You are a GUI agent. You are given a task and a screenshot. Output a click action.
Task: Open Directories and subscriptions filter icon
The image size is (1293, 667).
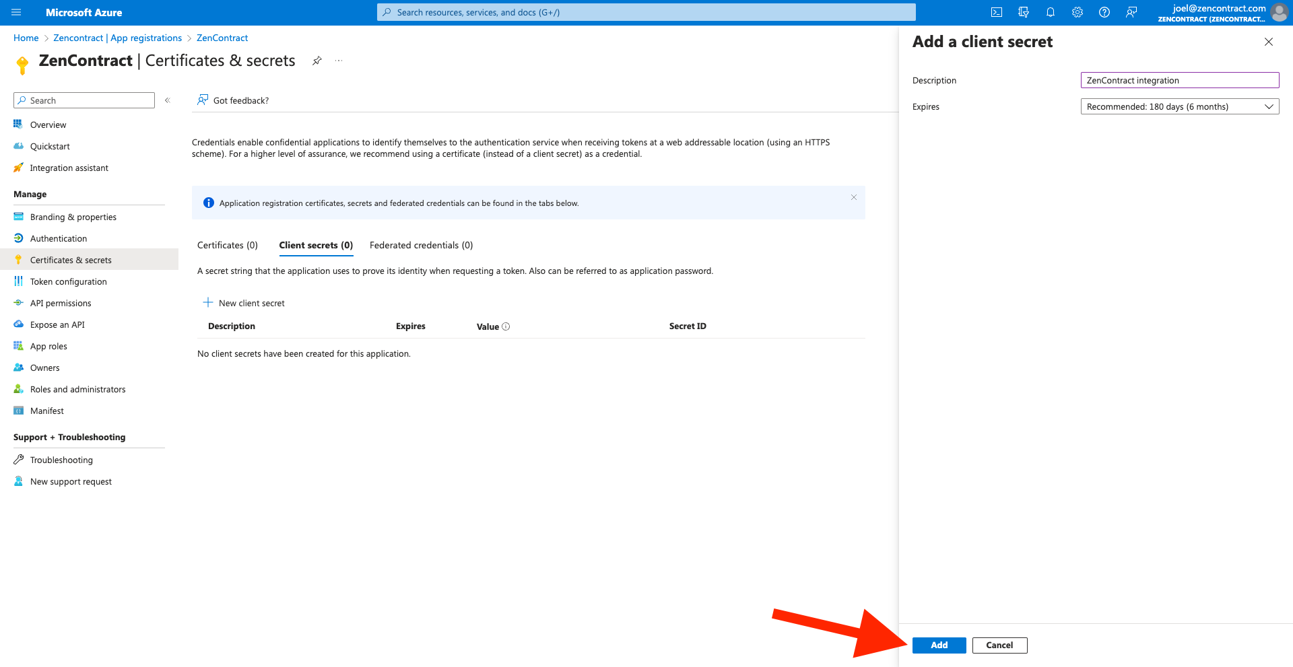coord(1024,12)
